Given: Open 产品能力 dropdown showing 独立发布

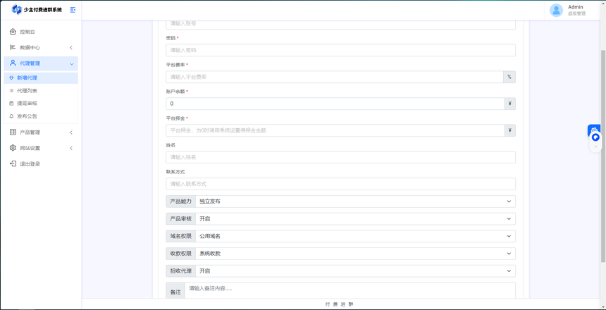Looking at the screenshot, I should pyautogui.click(x=355, y=201).
